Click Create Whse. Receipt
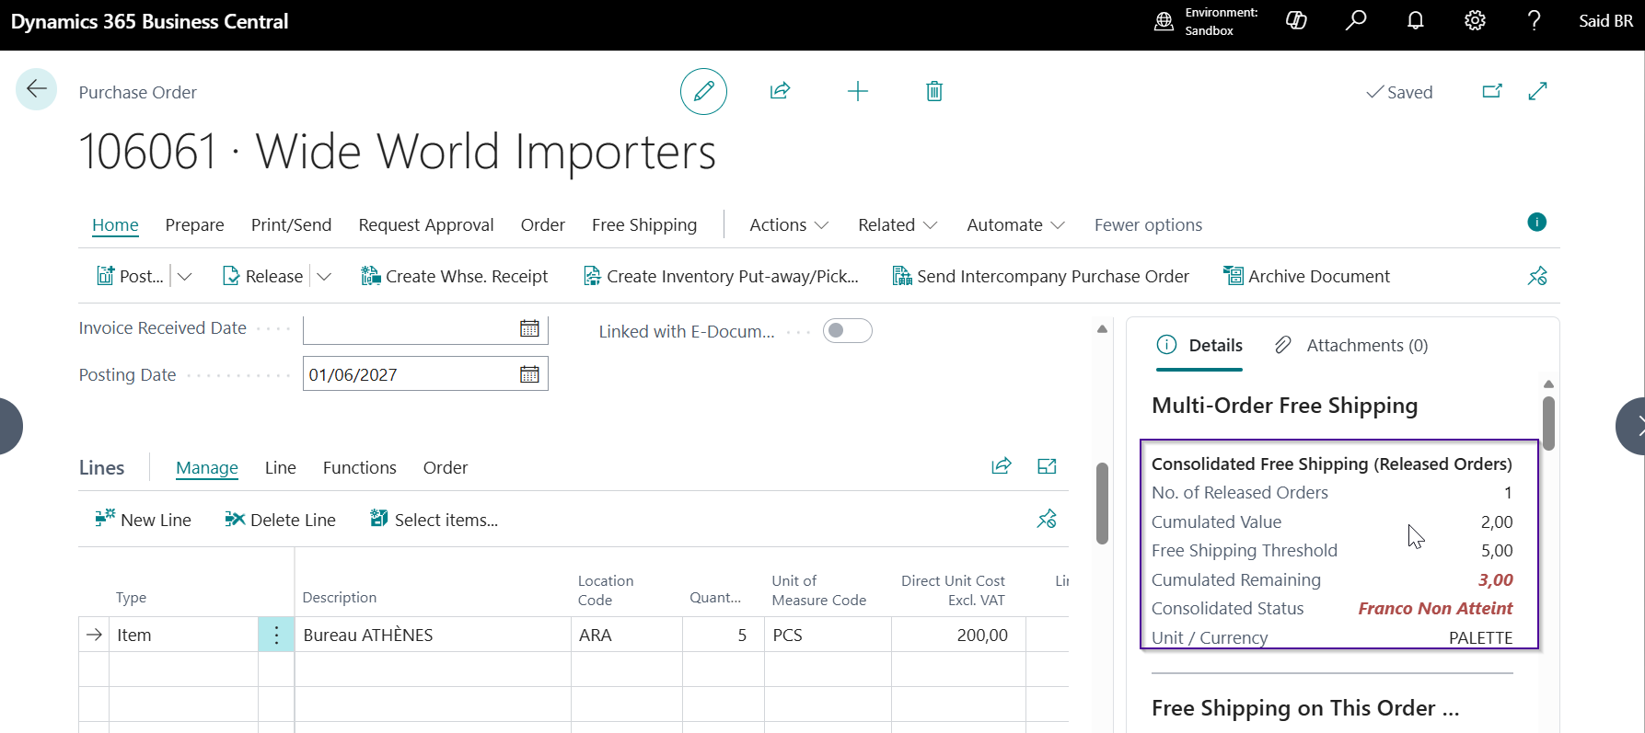Viewport: 1645px width, 733px height. click(455, 276)
